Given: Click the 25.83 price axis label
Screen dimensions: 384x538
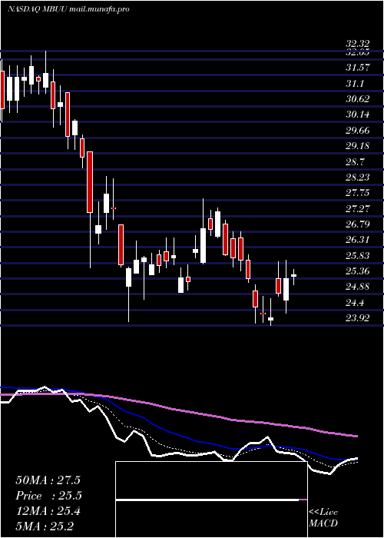Looking at the screenshot, I should tap(358, 256).
